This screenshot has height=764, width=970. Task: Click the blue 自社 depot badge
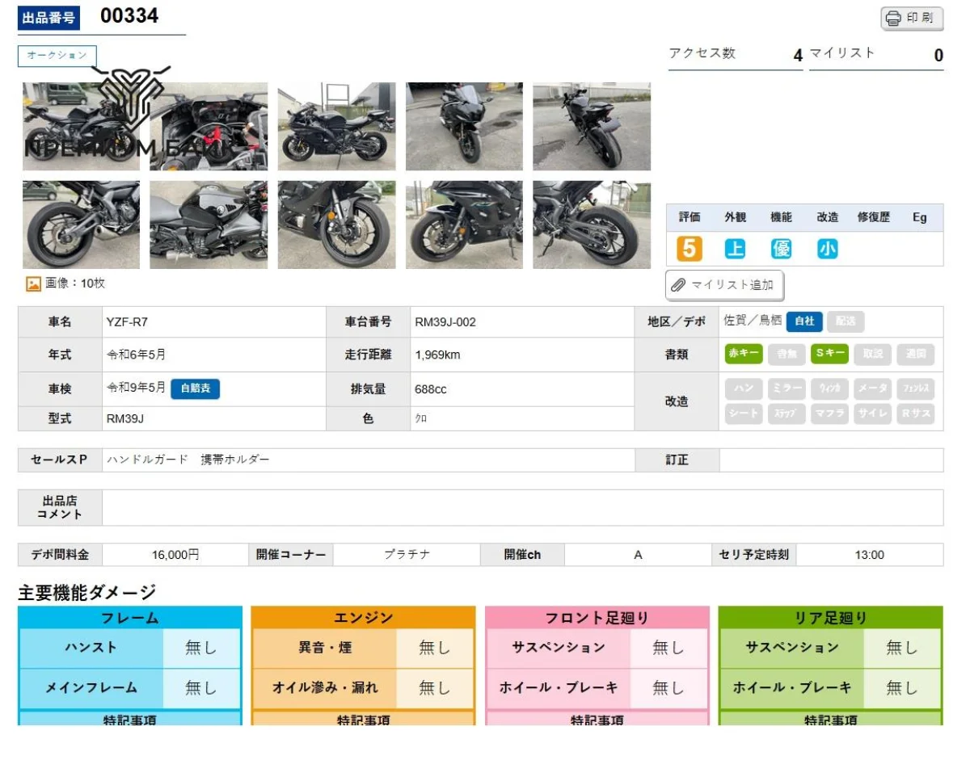[804, 321]
